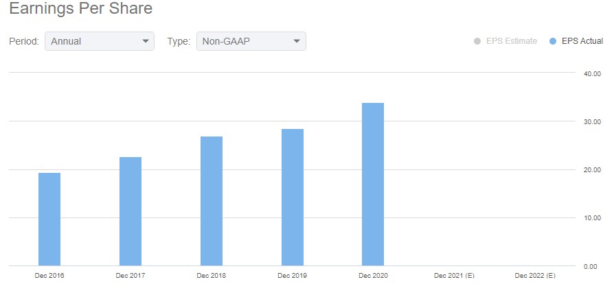Click the Dec 2016 axis label
The height and width of the screenshot is (284, 614).
(49, 275)
